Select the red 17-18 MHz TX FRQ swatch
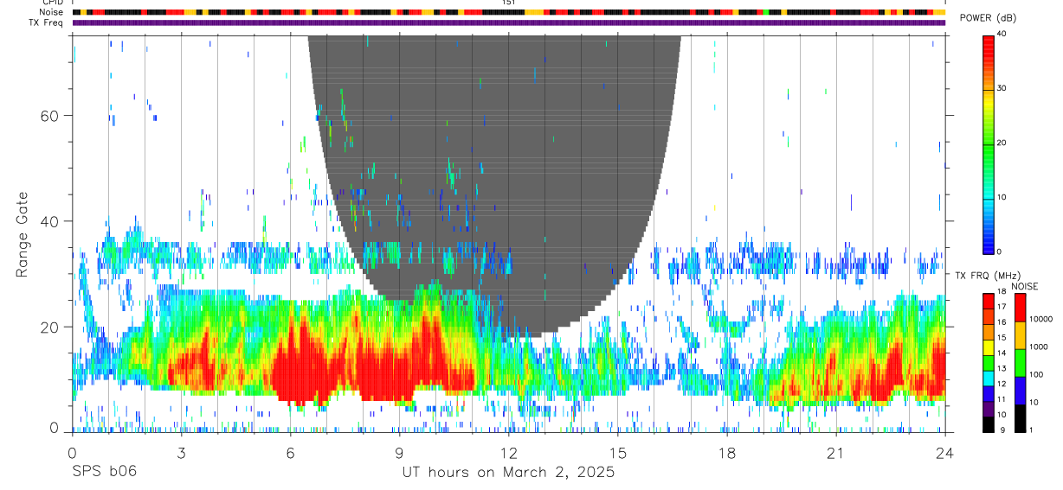 coord(988,301)
